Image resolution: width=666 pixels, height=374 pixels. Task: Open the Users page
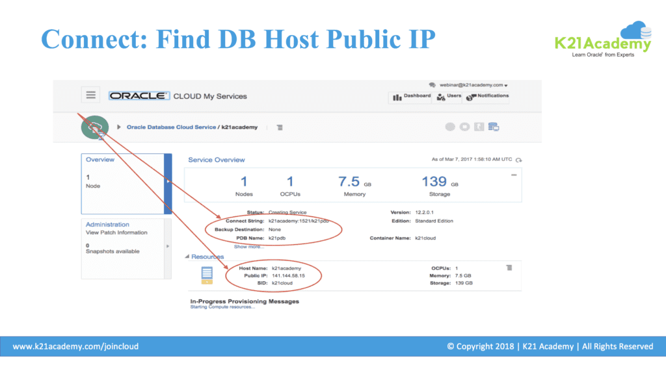pyautogui.click(x=449, y=97)
